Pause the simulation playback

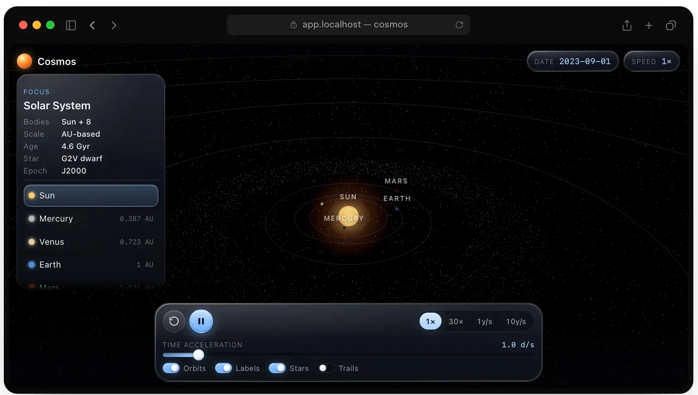201,321
